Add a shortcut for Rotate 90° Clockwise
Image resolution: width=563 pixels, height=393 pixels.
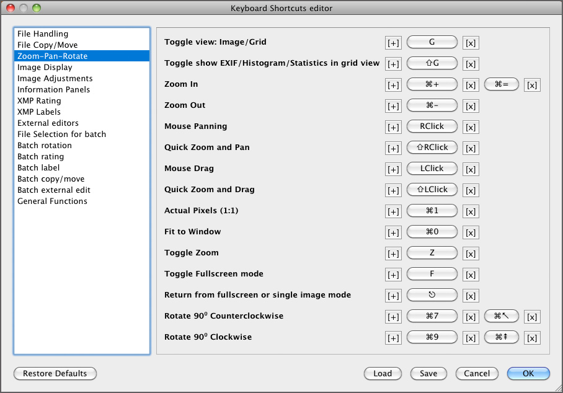[x=393, y=338]
